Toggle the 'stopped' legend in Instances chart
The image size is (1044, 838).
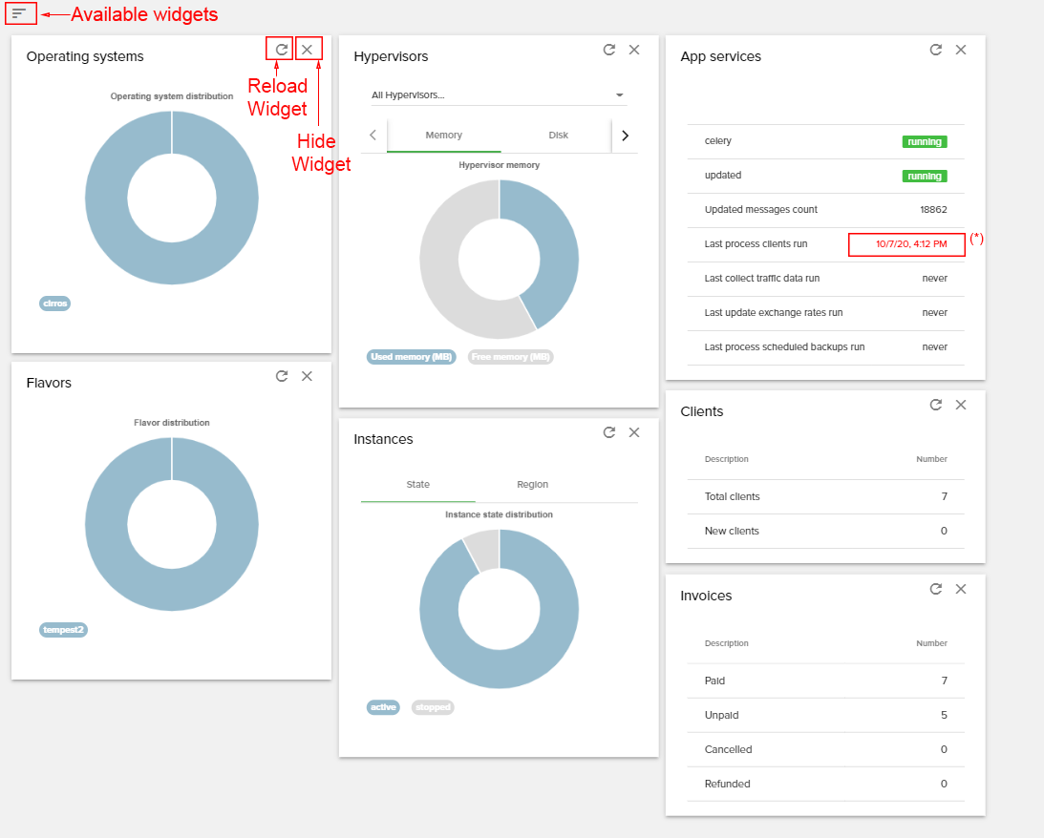[433, 707]
